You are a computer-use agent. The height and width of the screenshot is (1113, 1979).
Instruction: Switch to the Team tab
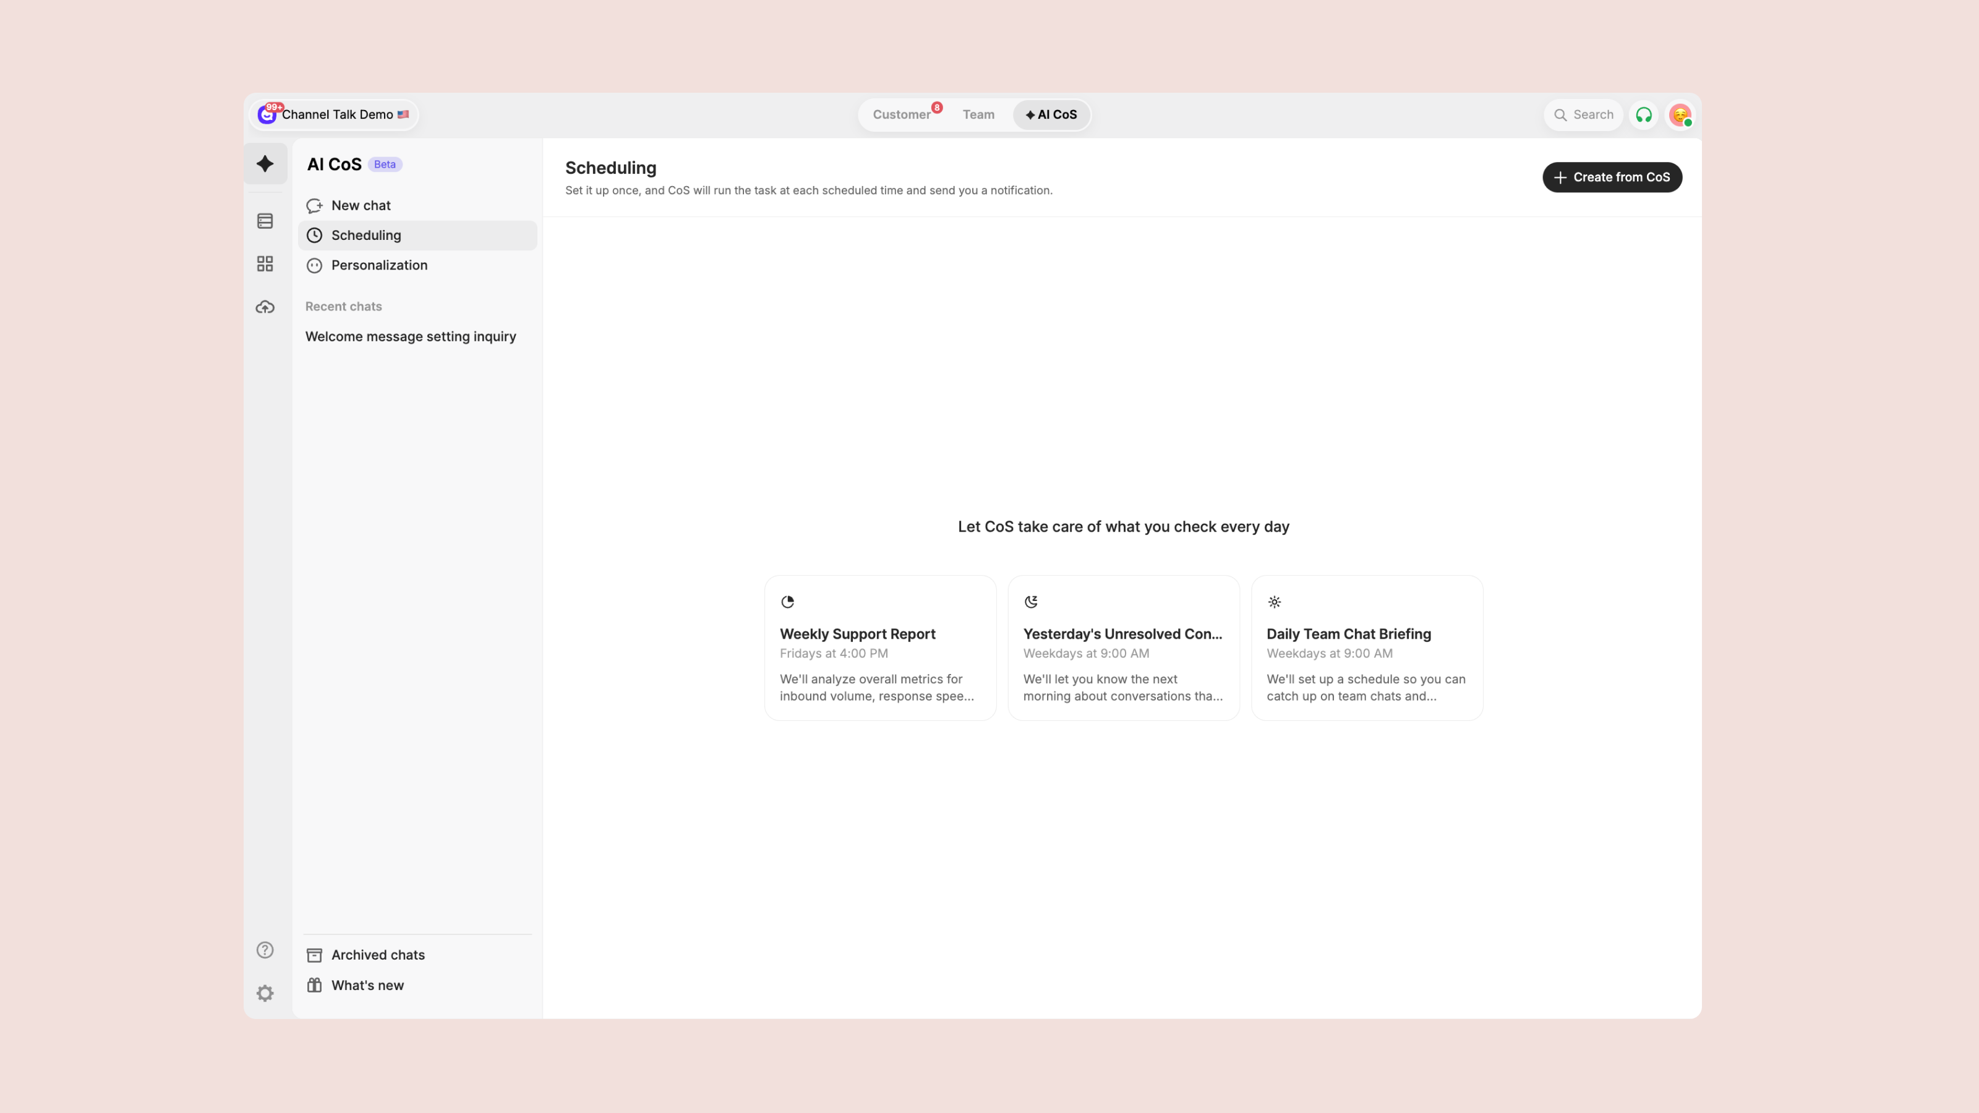[978, 114]
